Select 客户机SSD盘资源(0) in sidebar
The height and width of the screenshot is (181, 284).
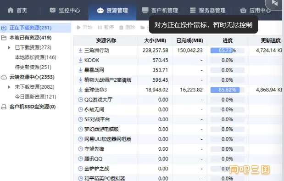[33, 107]
